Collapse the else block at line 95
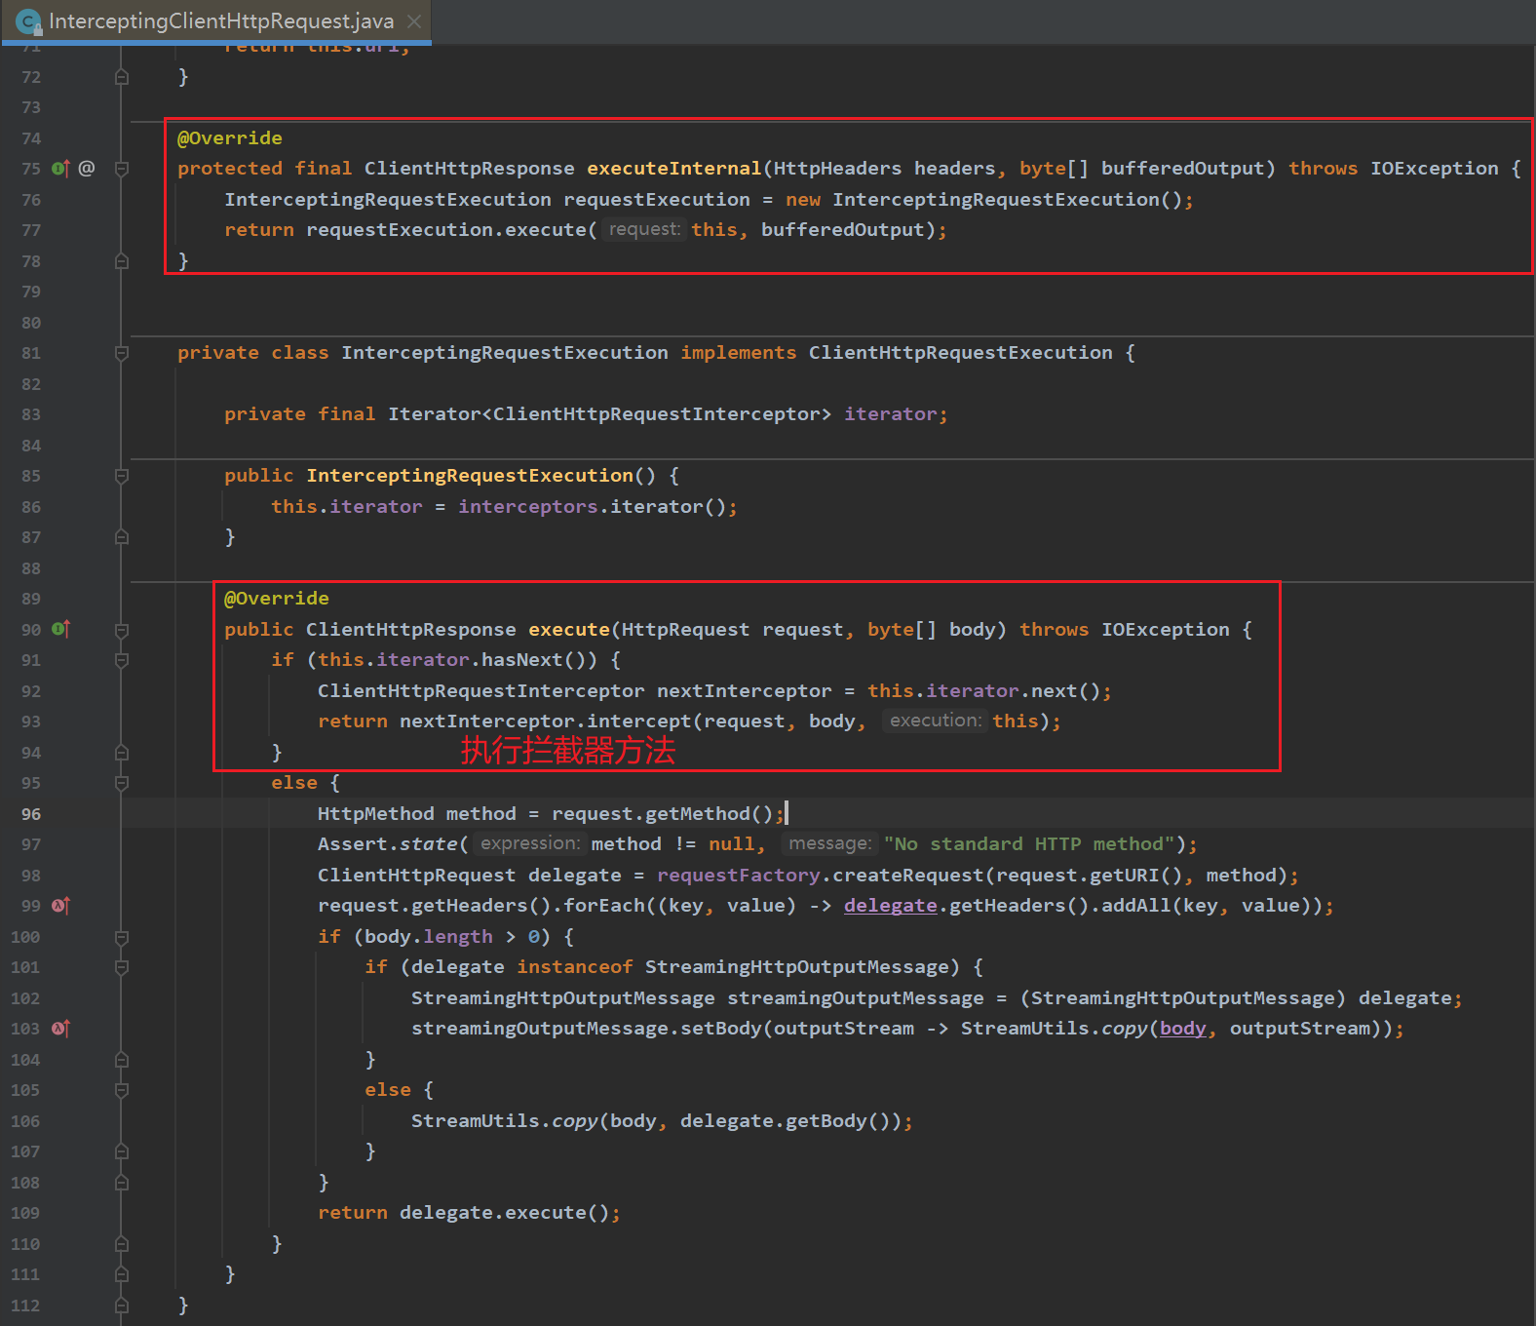 click(x=122, y=783)
